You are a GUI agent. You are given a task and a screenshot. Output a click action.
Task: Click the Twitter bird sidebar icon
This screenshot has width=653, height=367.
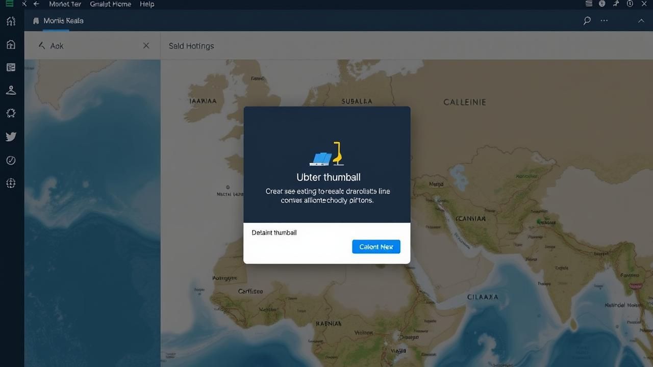coord(11,137)
